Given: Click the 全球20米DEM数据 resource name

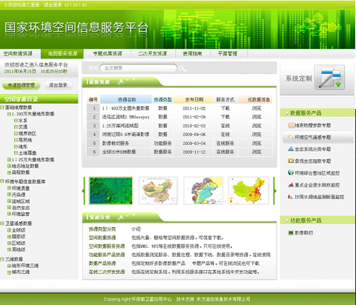Looking at the screenshot, I should coord(119,152).
